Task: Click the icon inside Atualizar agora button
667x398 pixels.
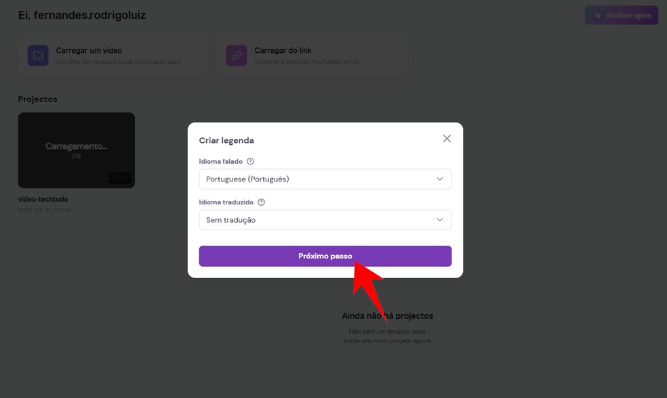Action: pos(597,16)
